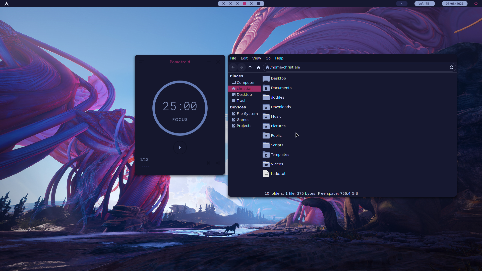Select the Downloads folder
Screen dimensions: 482x271
[280, 107]
